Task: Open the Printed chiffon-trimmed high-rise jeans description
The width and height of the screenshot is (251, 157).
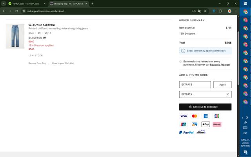Action: click(58, 28)
